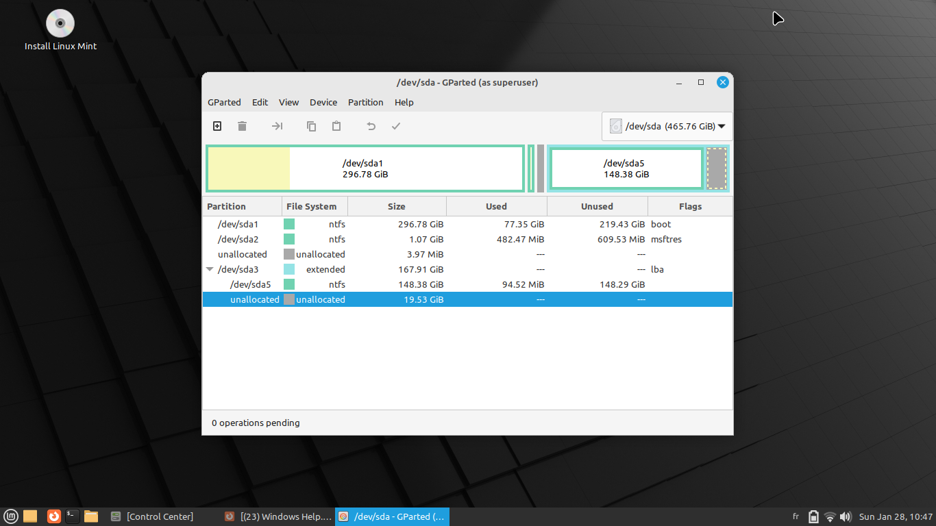Viewport: 936px width, 526px height.
Task: Select the dashed unallocated block in disk map
Action: 717,168
